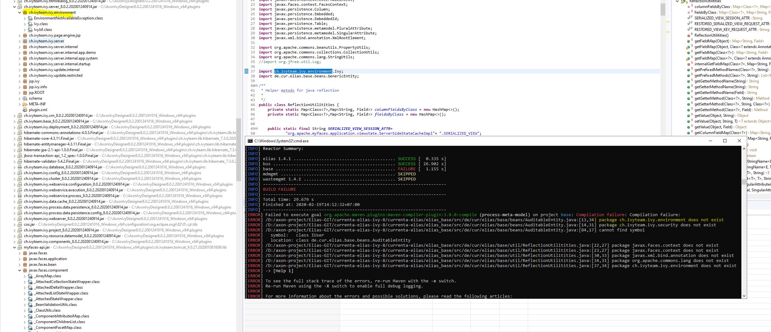Click the schema folder icon
The width and height of the screenshot is (771, 332).
tap(25, 98)
